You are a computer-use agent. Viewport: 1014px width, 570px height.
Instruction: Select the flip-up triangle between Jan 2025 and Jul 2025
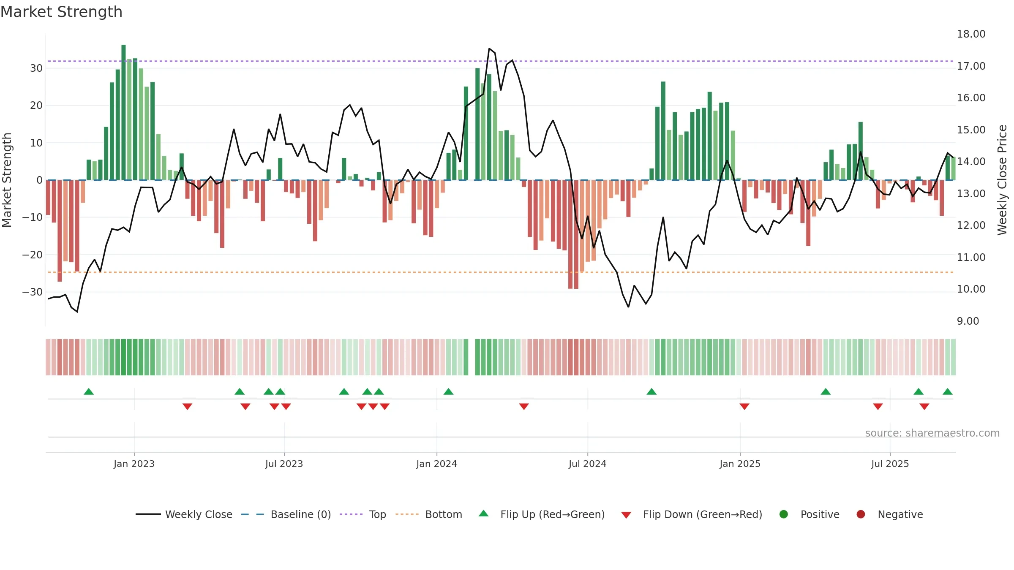pyautogui.click(x=826, y=391)
